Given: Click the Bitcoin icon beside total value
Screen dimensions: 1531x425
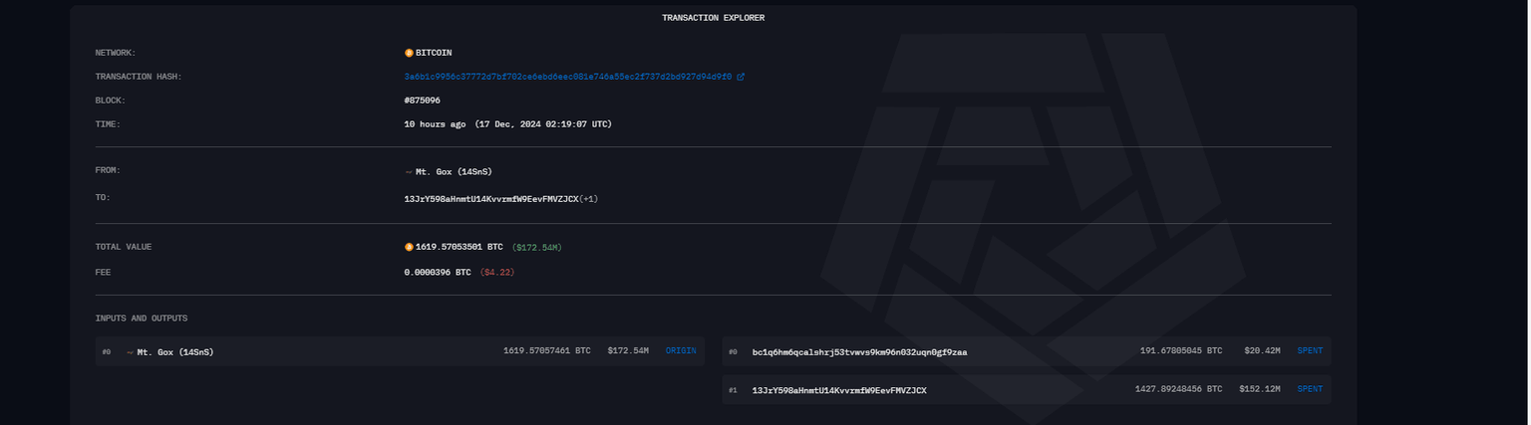Looking at the screenshot, I should click(409, 247).
